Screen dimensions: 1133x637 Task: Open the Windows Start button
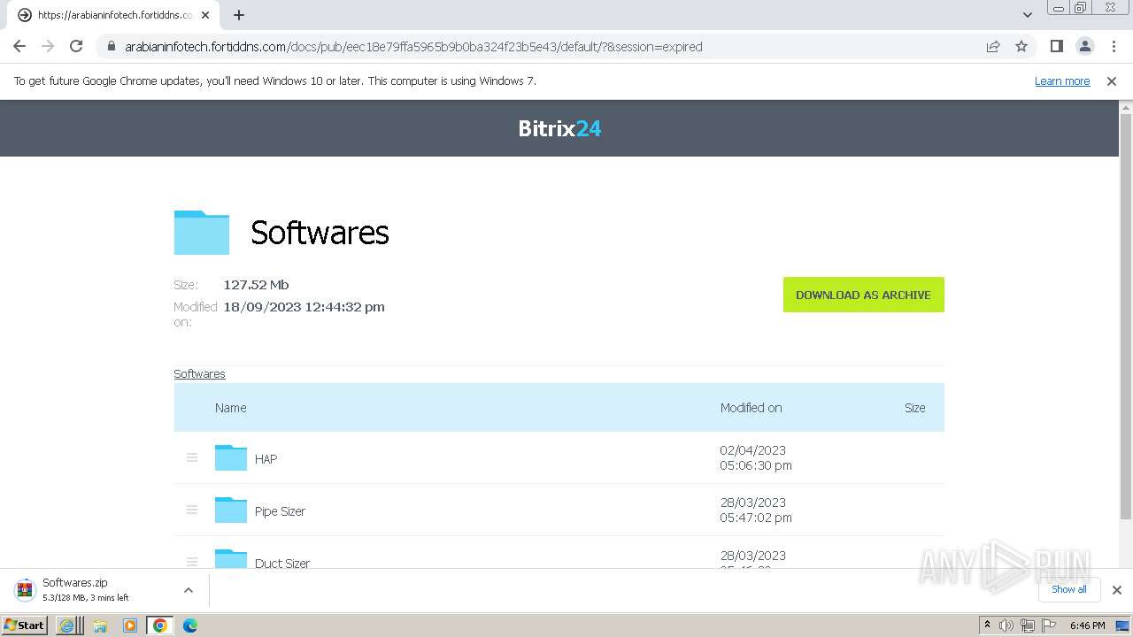tap(25, 625)
